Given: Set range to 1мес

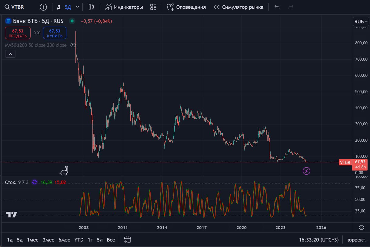Looking at the screenshot, I should click(x=33, y=240).
